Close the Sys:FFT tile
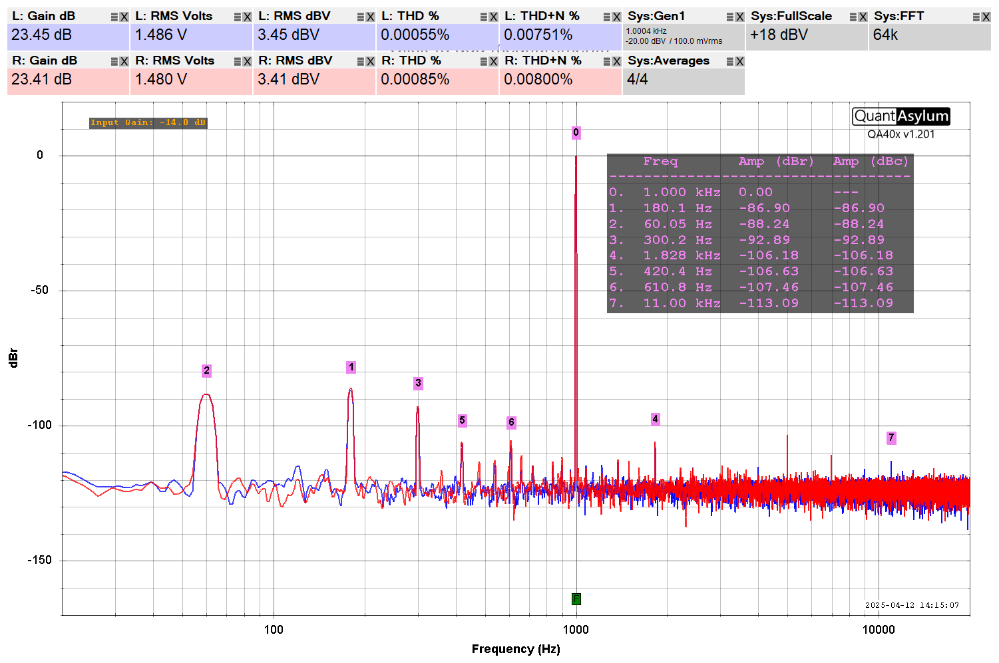Viewport: 999px width, 663px height. click(986, 17)
